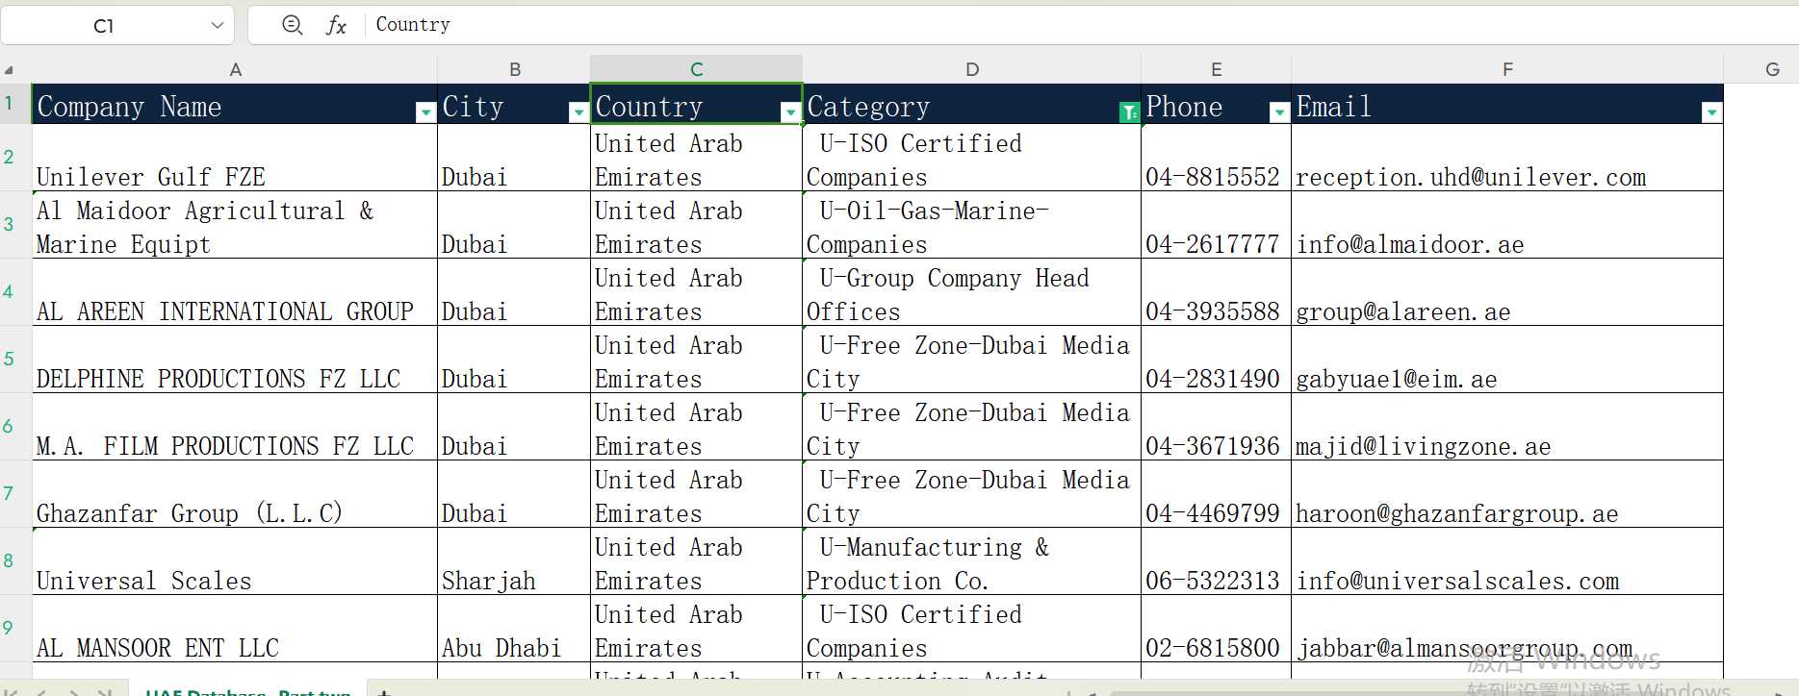Open the Phone column filter dropdown

(x=1279, y=112)
